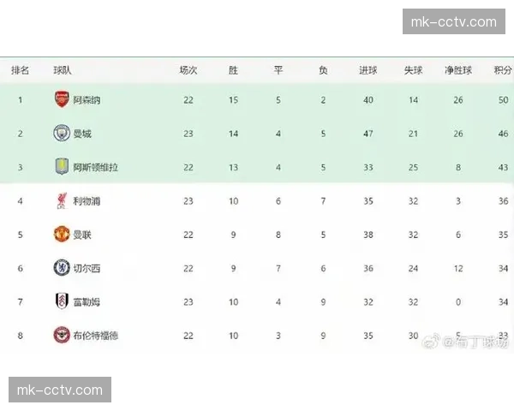Viewport: 514px width, 411px height.
Task: Open the 曼城 team name link
Action: tap(82, 134)
